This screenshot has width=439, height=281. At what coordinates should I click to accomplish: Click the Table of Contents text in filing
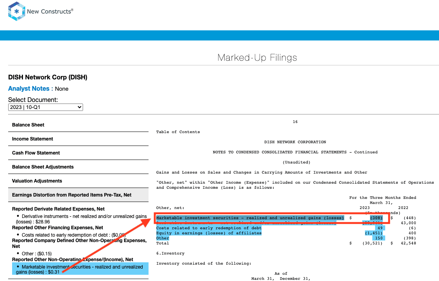point(178,132)
